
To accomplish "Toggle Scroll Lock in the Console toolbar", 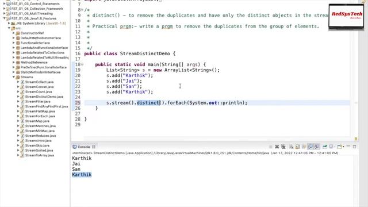I will tap(298, 147).
